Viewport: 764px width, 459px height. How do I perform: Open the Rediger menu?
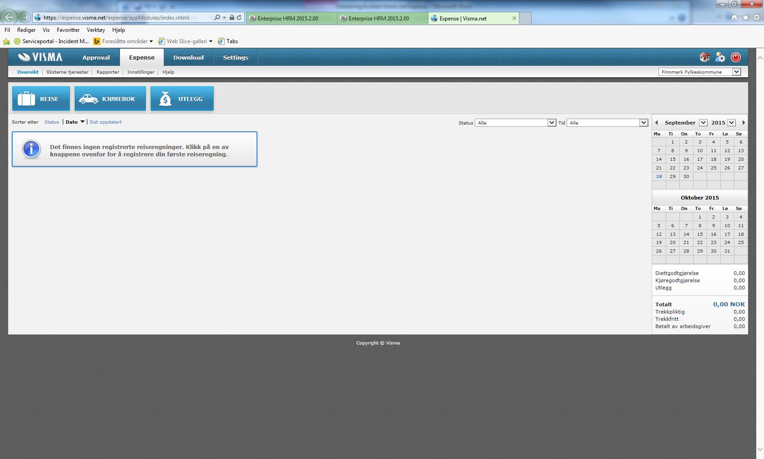pyautogui.click(x=26, y=30)
